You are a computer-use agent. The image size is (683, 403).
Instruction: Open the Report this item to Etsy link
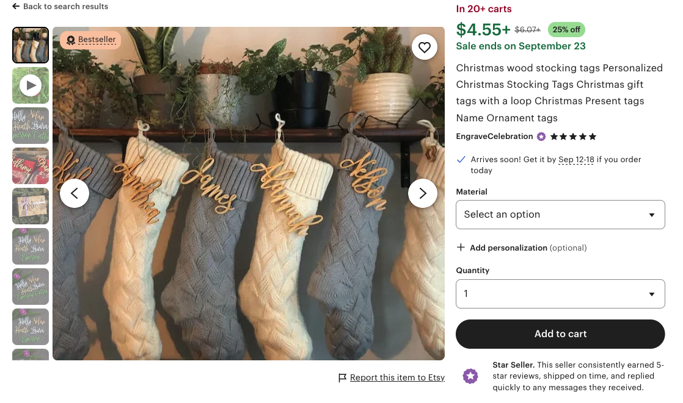tap(397, 377)
